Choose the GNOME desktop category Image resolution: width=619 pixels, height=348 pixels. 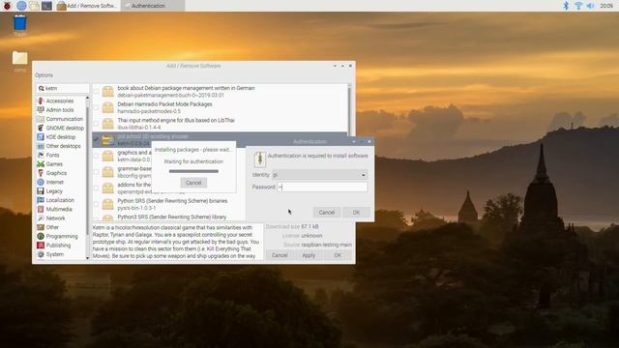pyautogui.click(x=60, y=129)
